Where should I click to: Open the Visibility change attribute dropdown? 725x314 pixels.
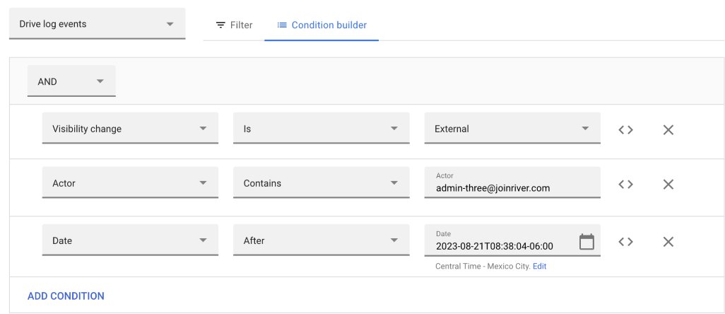pyautogui.click(x=130, y=129)
